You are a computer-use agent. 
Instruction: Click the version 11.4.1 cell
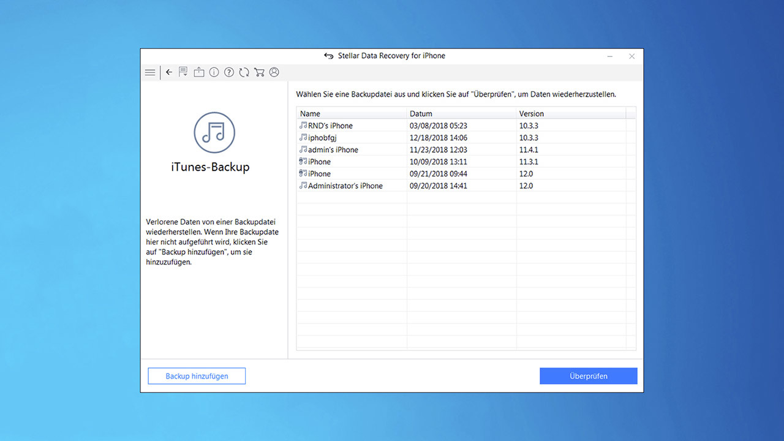(529, 149)
